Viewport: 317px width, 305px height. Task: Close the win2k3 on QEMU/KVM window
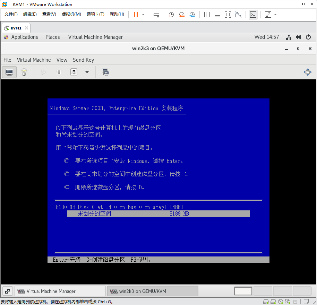(x=310, y=49)
